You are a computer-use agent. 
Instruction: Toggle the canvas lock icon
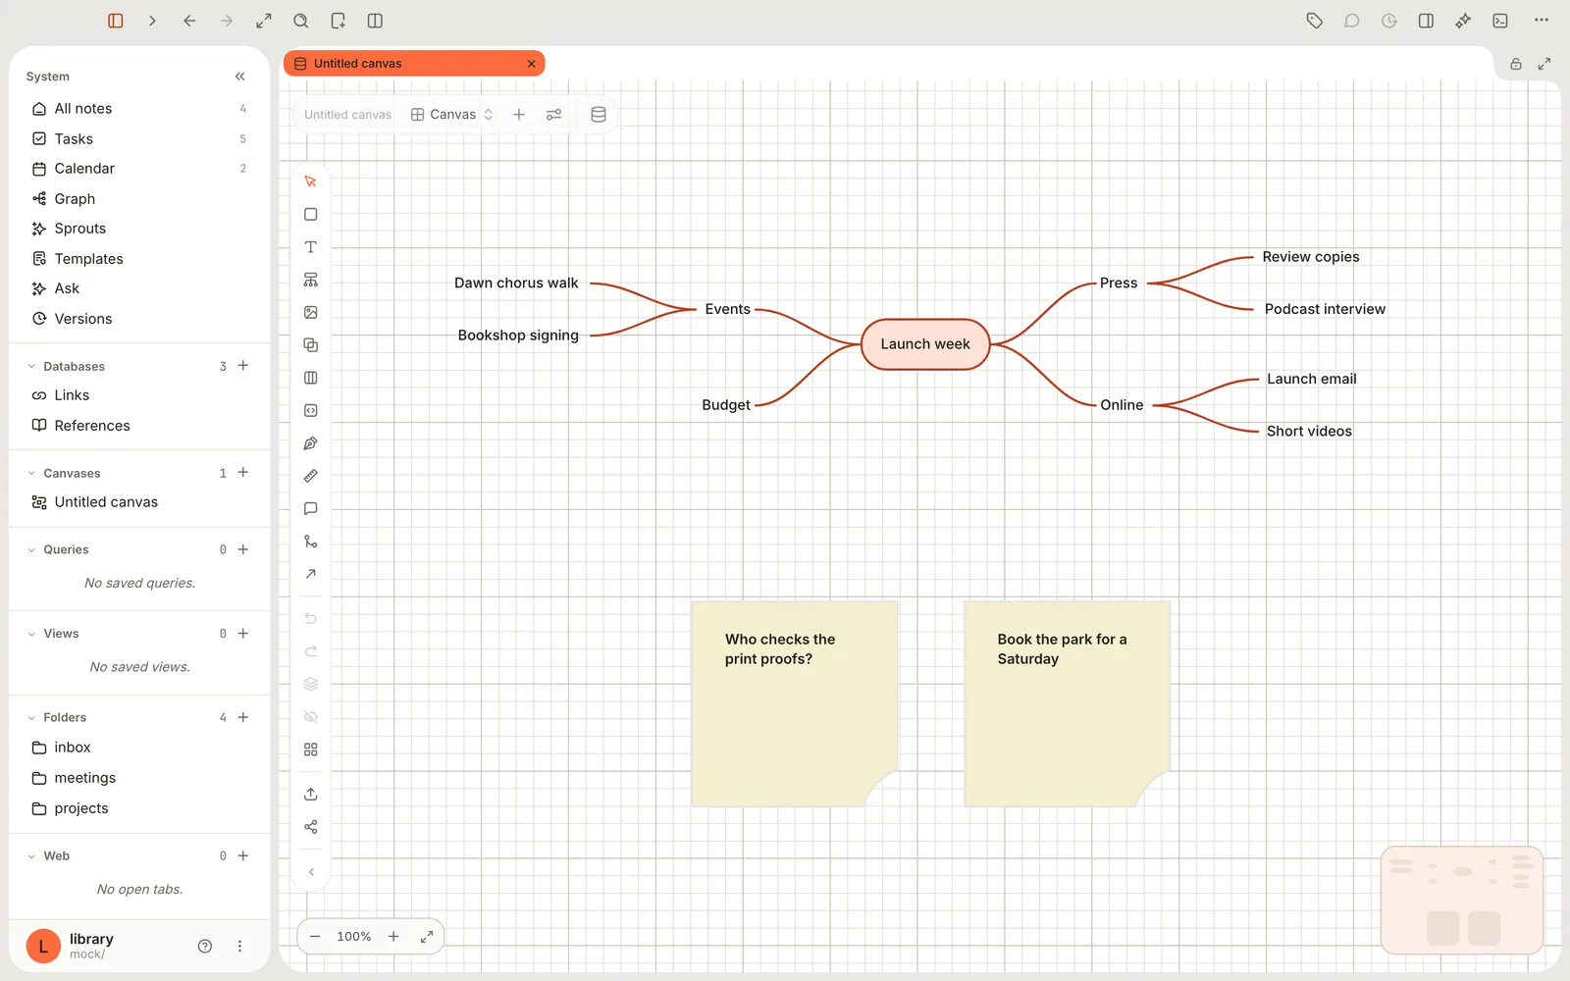[1516, 64]
